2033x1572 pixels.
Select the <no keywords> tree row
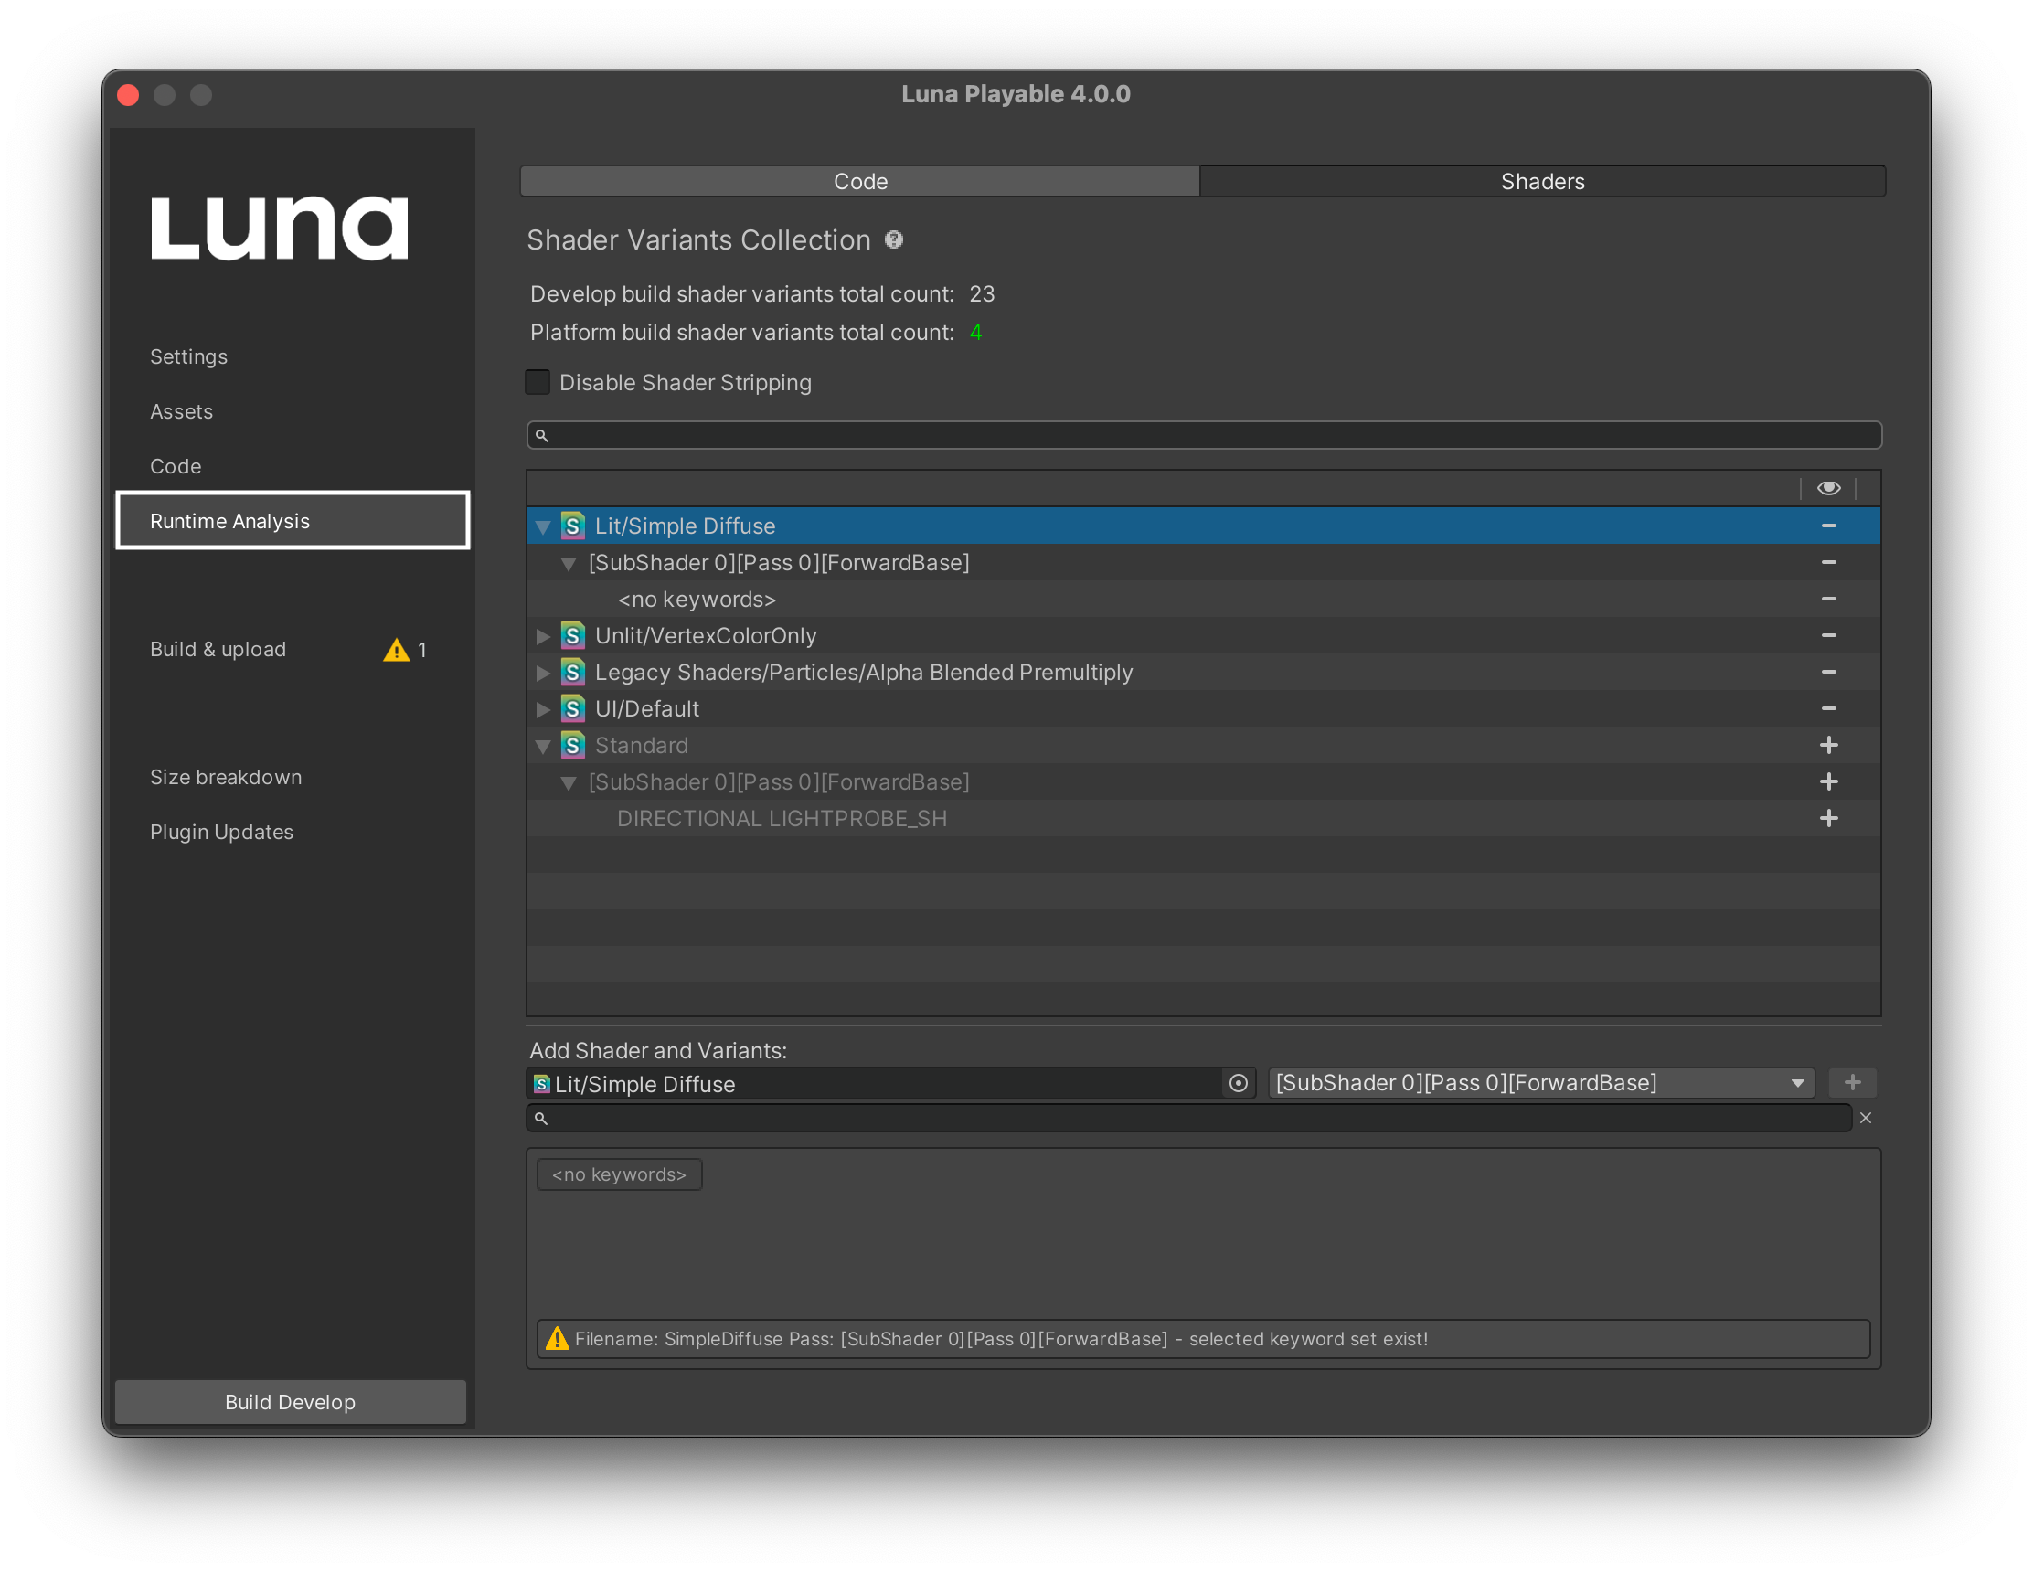[x=1203, y=599]
